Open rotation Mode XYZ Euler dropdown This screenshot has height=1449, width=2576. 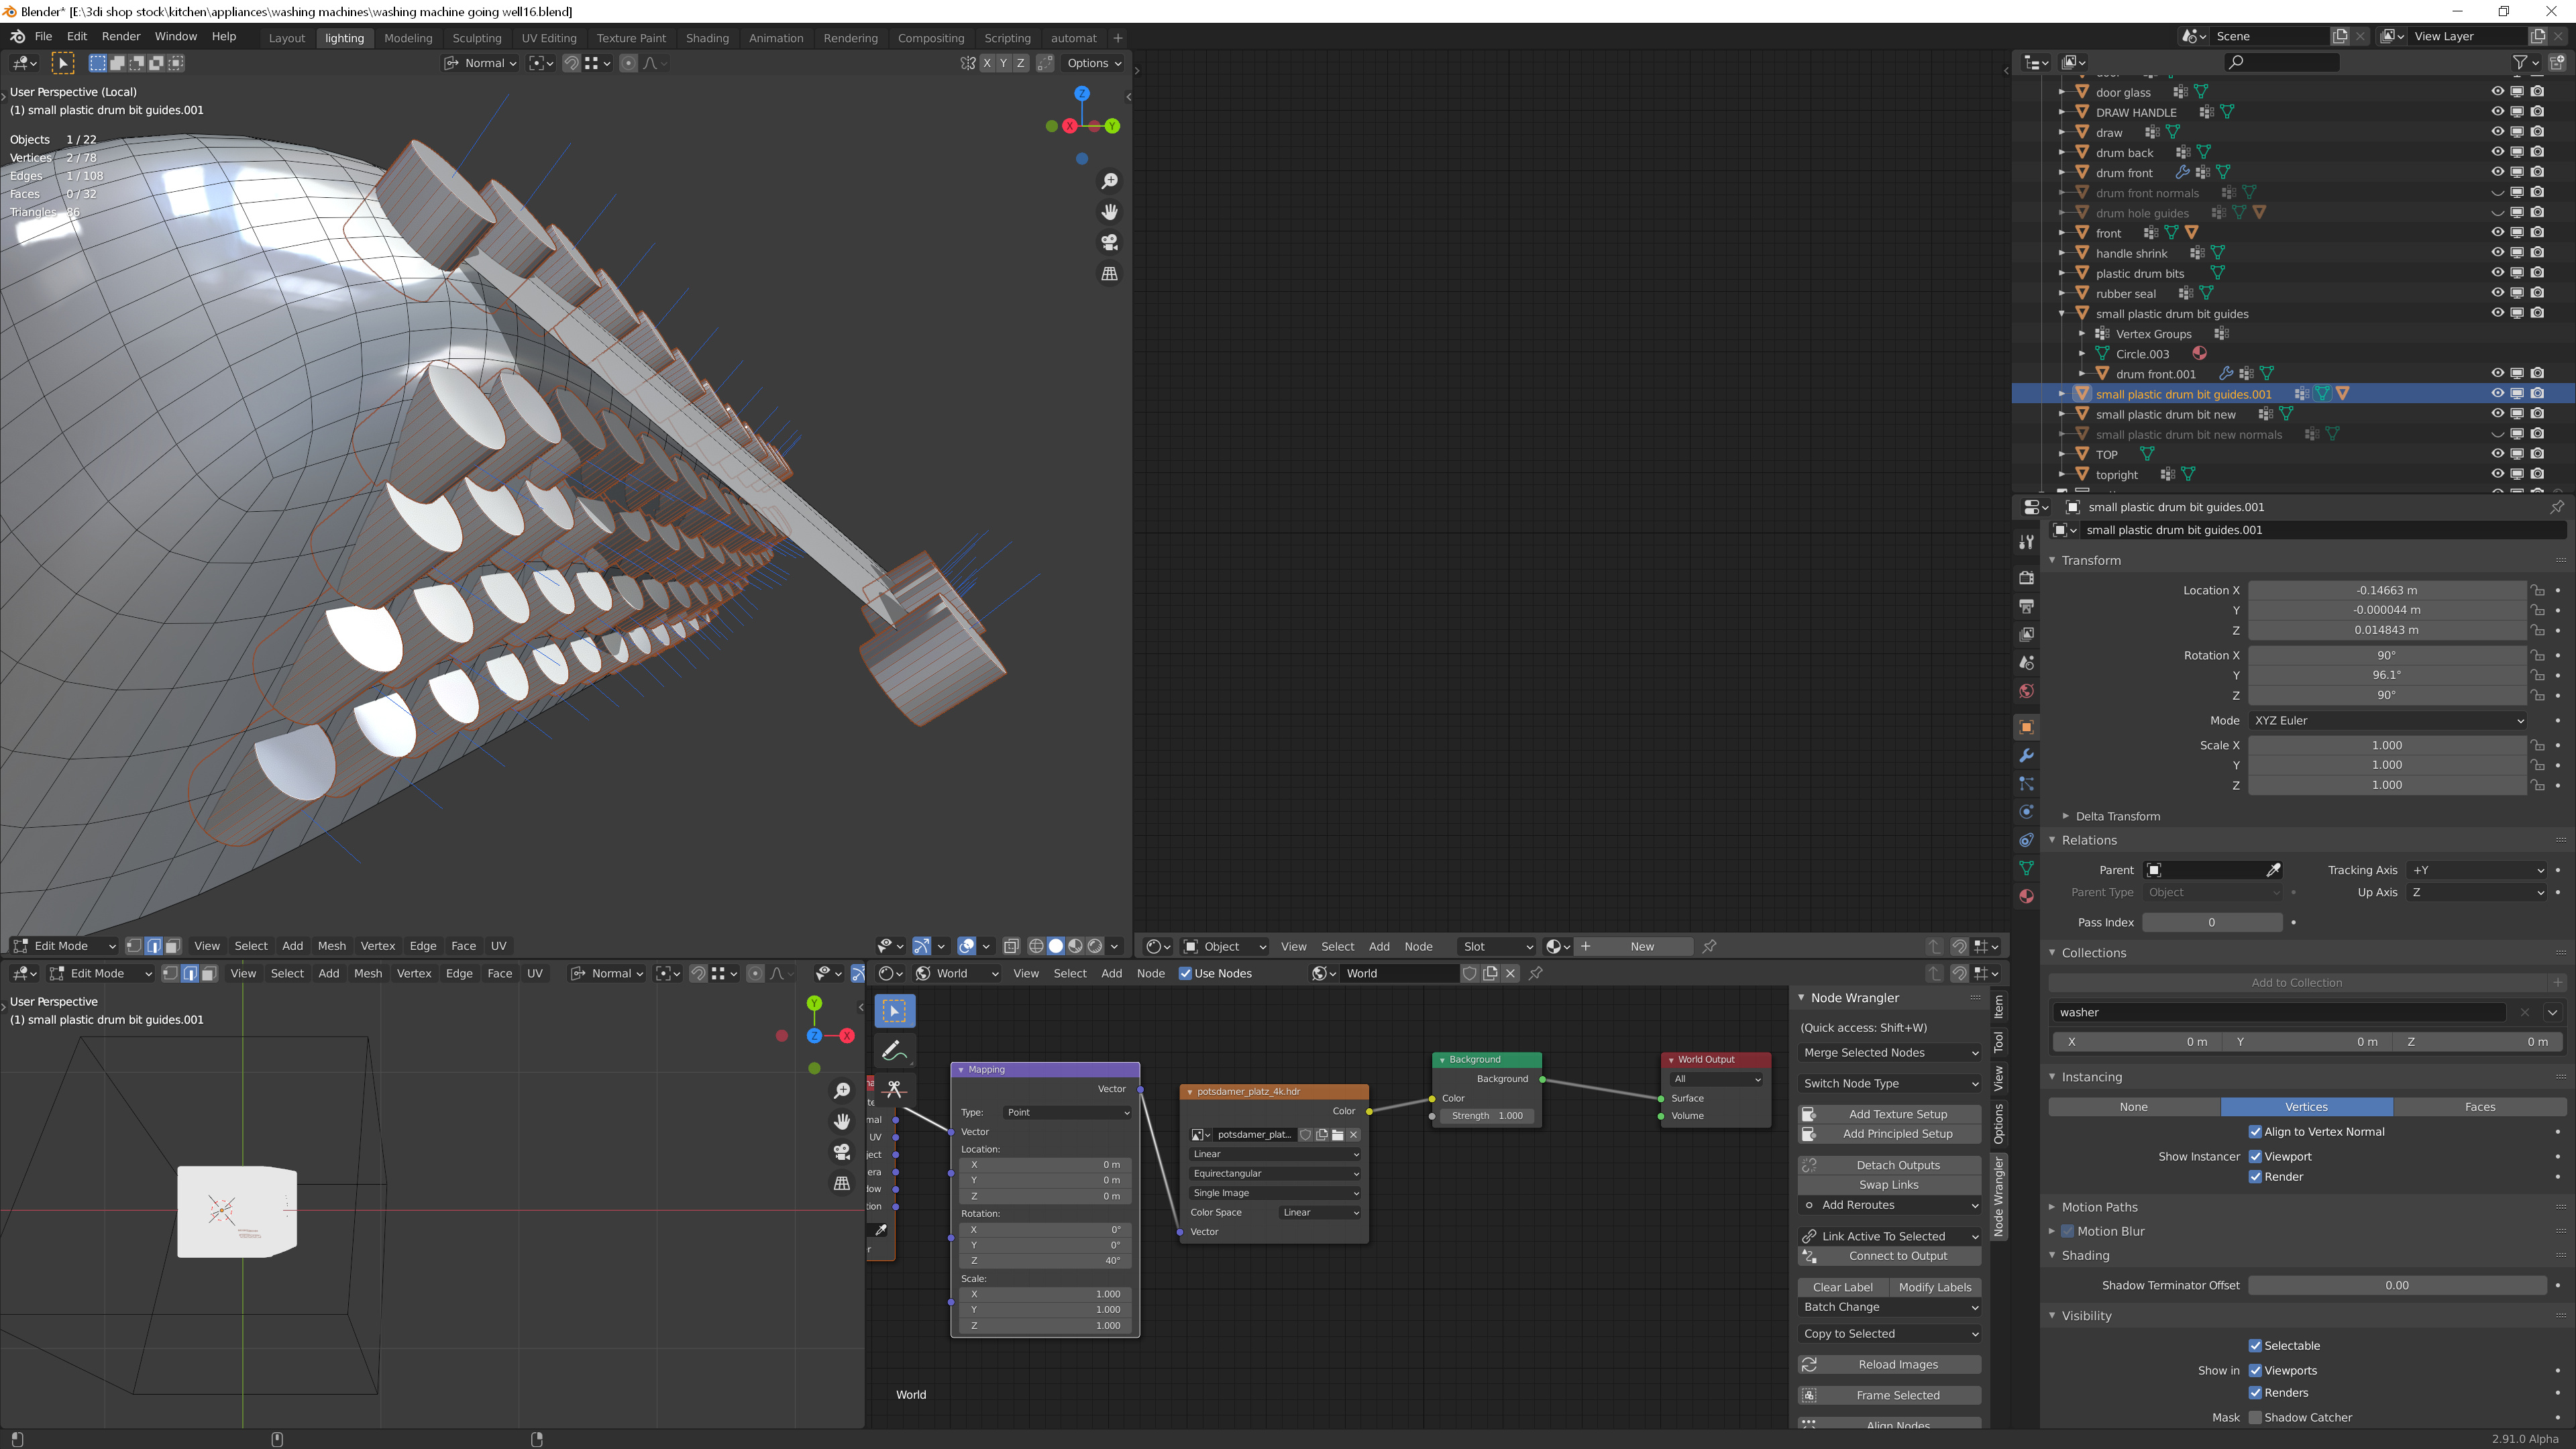tap(2388, 720)
